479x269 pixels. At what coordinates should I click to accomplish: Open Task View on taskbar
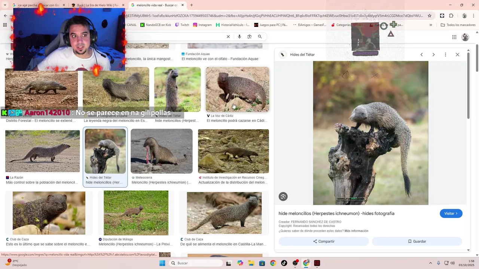click(229, 263)
